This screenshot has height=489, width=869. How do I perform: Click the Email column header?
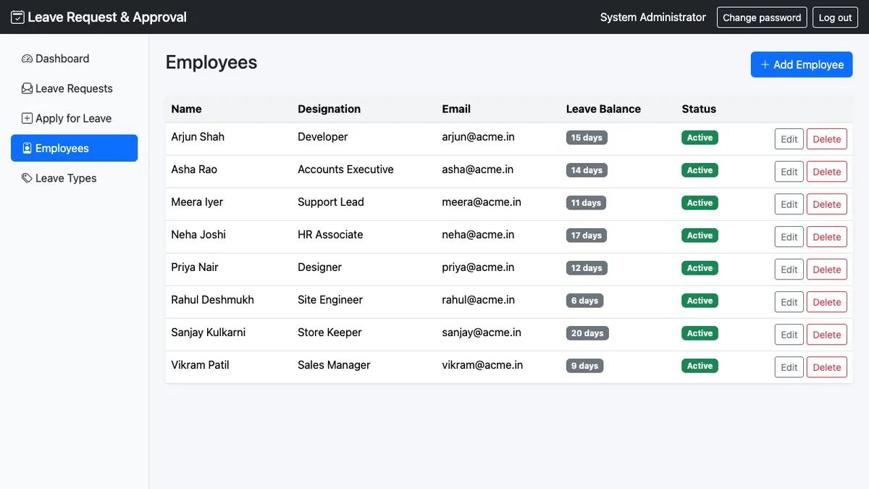pyautogui.click(x=456, y=109)
